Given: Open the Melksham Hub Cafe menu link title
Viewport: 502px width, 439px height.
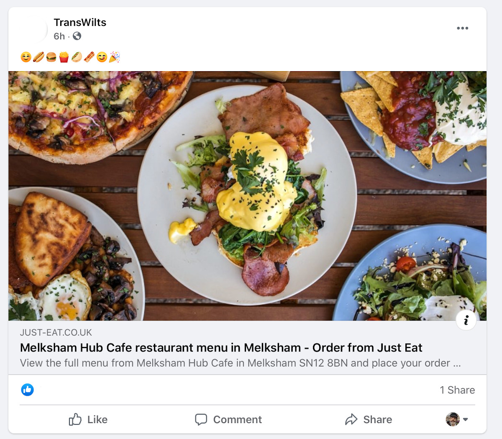Looking at the screenshot, I should 221,348.
